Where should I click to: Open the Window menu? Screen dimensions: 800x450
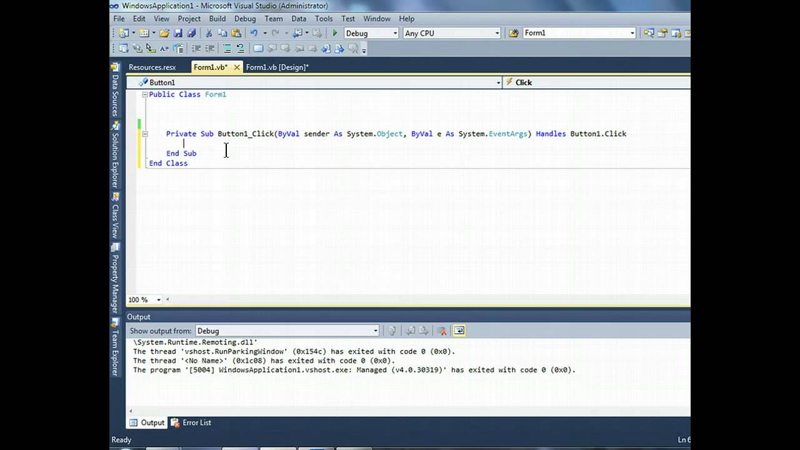pos(377,19)
